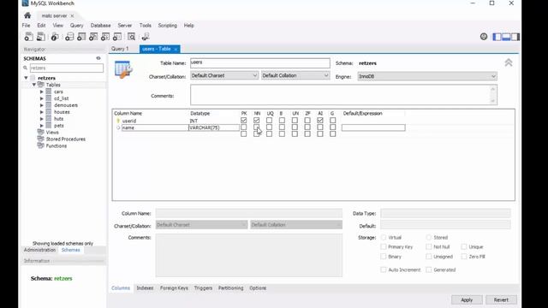Create a new view icon
Image resolution: width=548 pixels, height=308 pixels.
tap(93, 37)
